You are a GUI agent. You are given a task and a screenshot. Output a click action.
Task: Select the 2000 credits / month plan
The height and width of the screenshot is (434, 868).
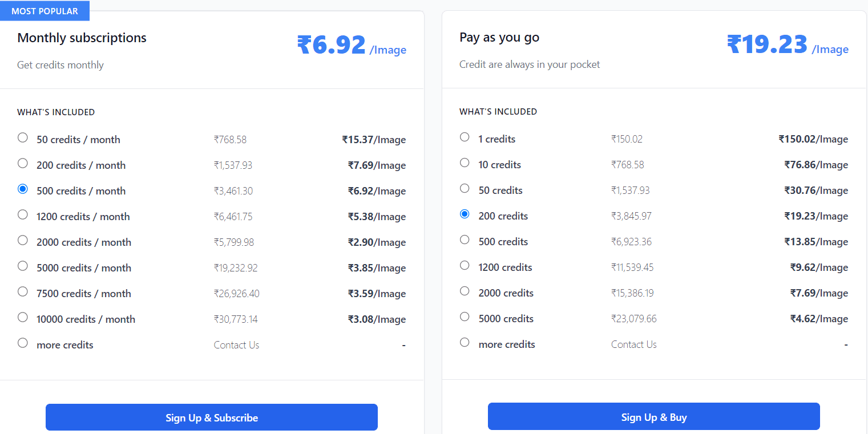click(23, 240)
